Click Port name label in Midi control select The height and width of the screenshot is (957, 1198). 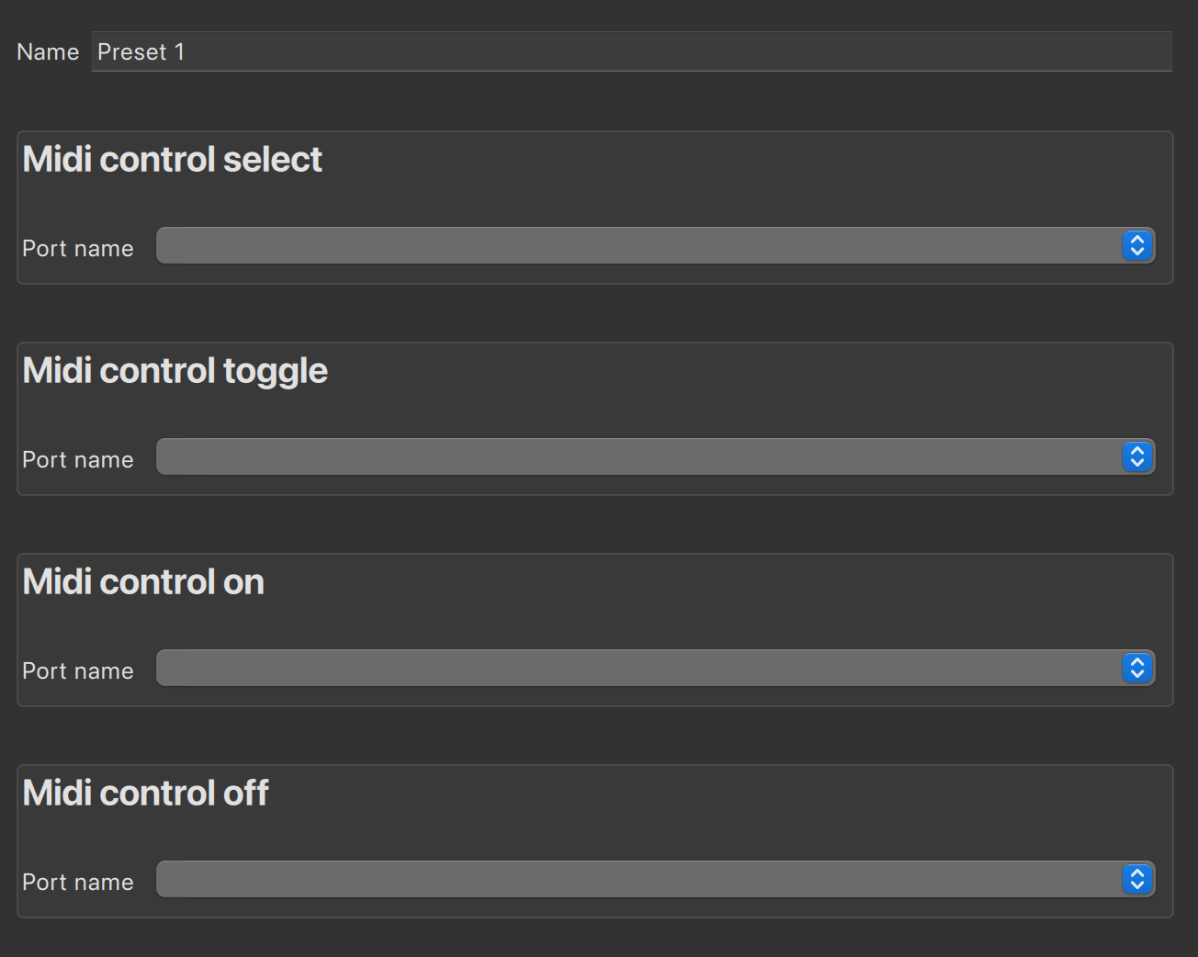[78, 249]
